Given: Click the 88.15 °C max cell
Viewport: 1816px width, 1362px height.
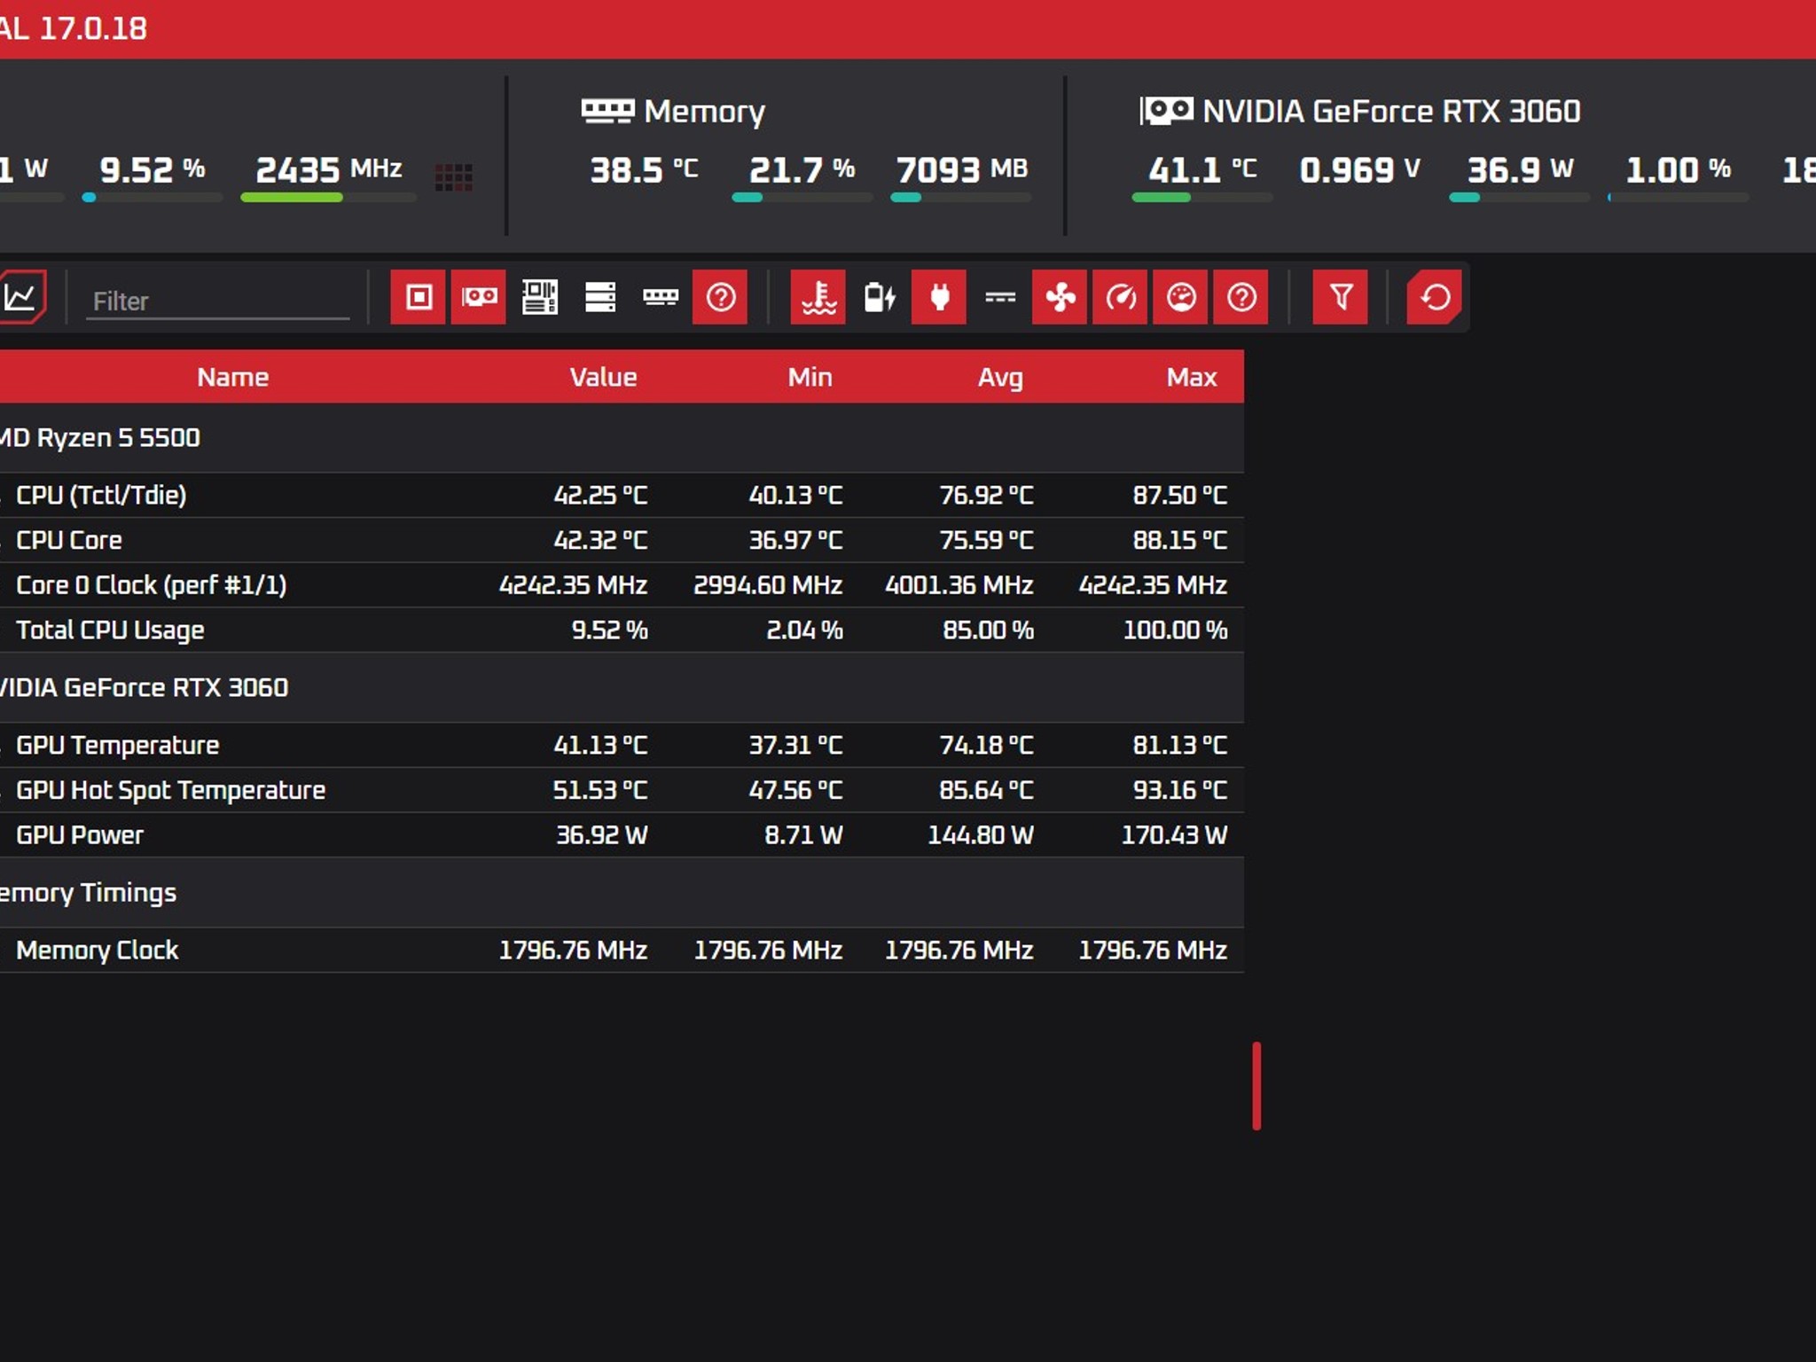Looking at the screenshot, I should point(1180,540).
